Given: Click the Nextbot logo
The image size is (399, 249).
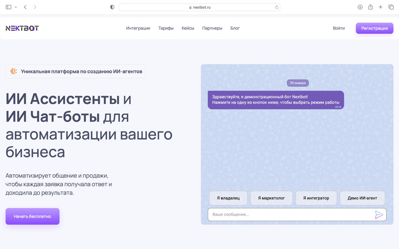Looking at the screenshot, I should point(22,28).
